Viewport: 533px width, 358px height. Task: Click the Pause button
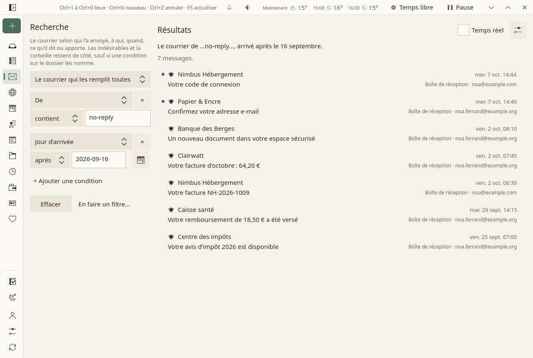(461, 7)
